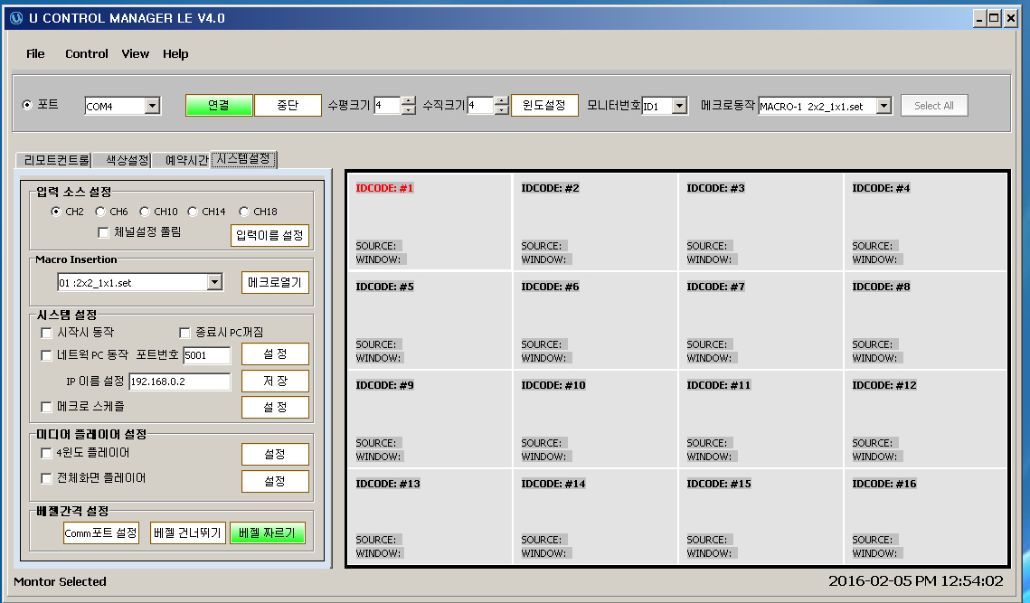Open the Help menu
The width and height of the screenshot is (1030, 603).
[x=175, y=54]
